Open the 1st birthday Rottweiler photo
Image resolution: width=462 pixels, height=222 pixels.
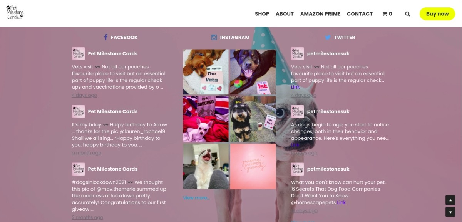[253, 72]
